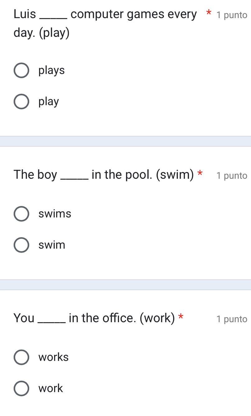Click the red asterisk after '(swim)'
Image resolution: width=251 pixels, height=416 pixels.
(x=200, y=173)
